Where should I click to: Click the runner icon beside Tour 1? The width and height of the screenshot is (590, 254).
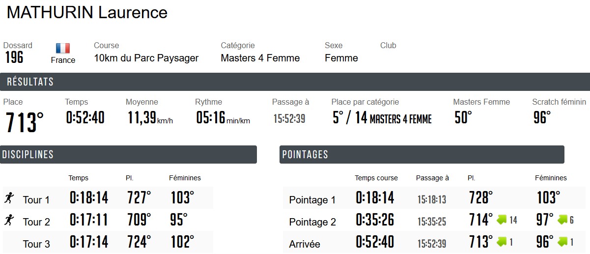coord(8,198)
